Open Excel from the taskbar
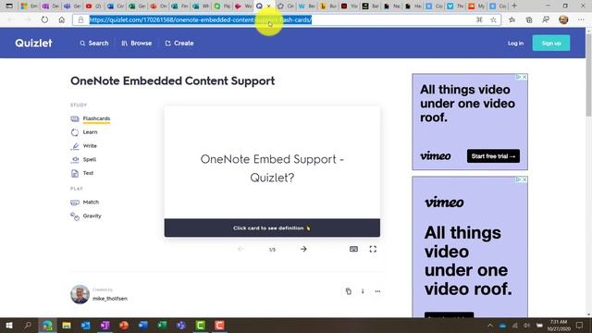The width and height of the screenshot is (592, 333). coord(162,325)
